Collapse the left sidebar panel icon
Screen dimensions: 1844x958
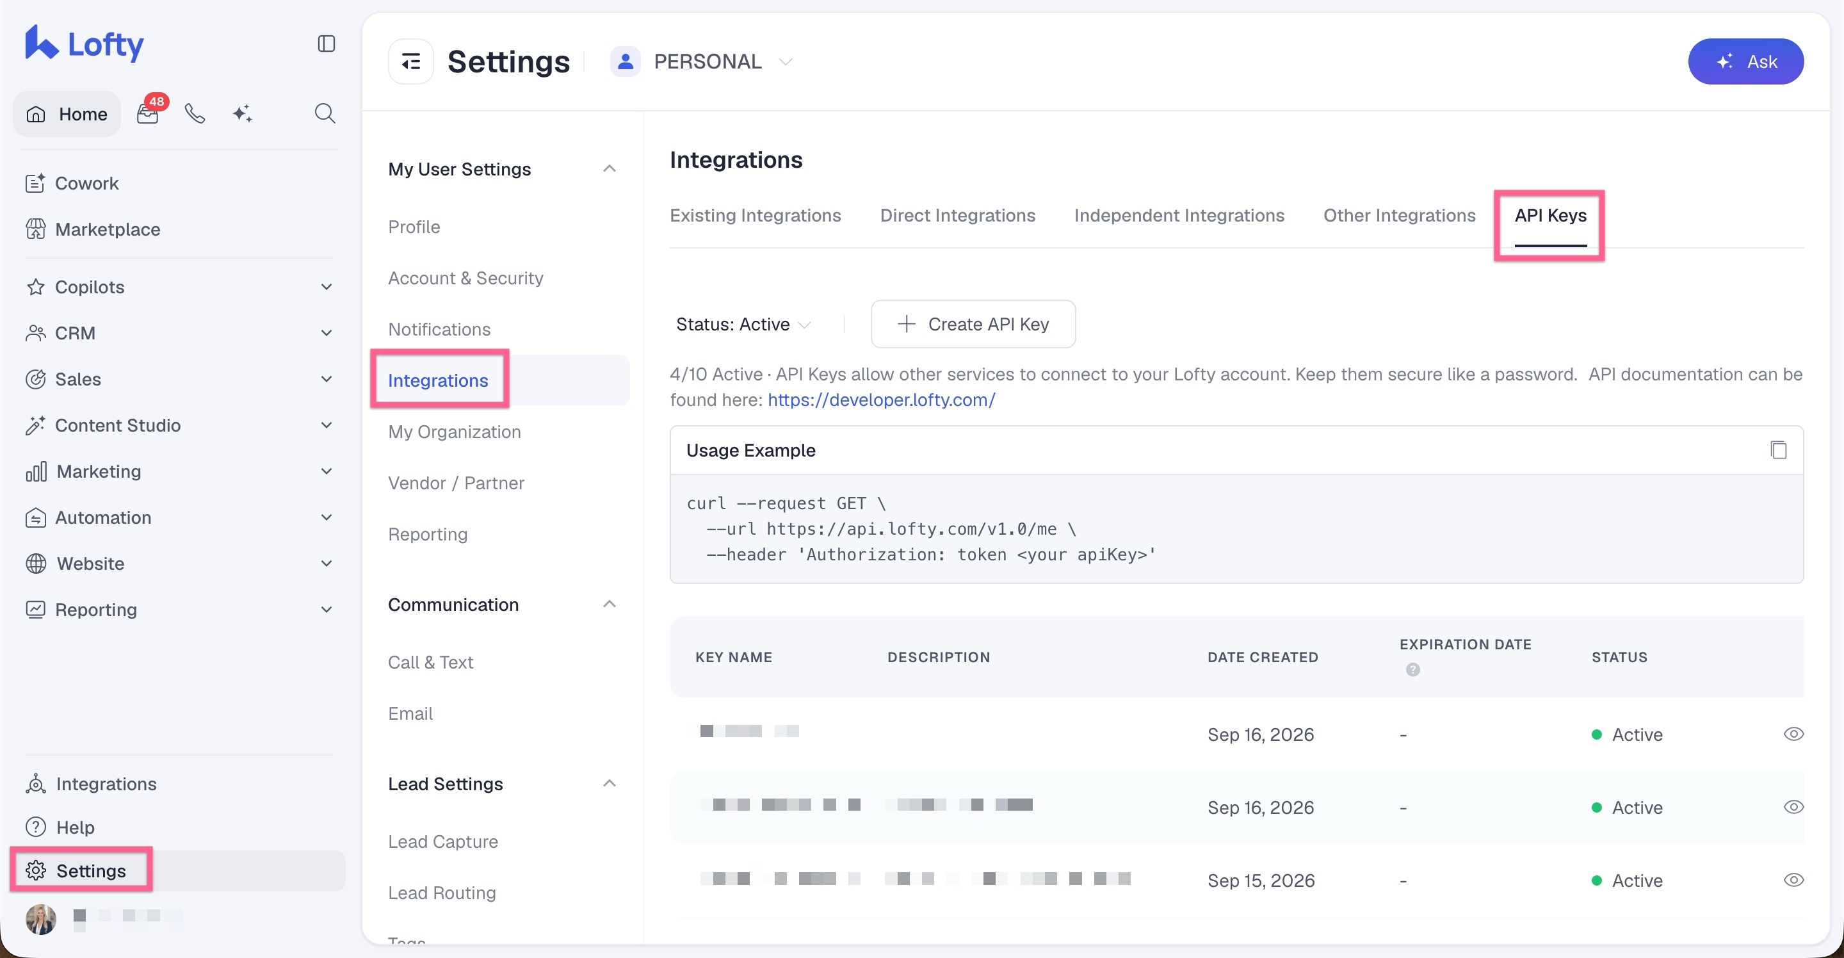[327, 44]
